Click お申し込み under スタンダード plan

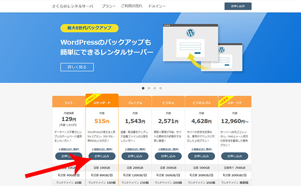[102, 156]
